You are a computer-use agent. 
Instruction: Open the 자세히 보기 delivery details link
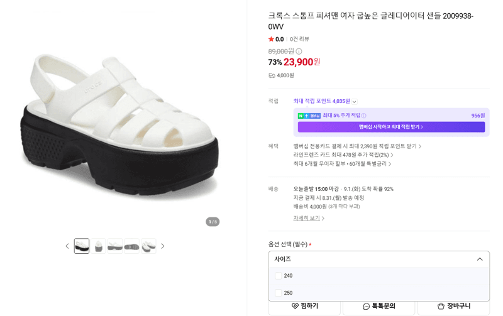(x=309, y=218)
